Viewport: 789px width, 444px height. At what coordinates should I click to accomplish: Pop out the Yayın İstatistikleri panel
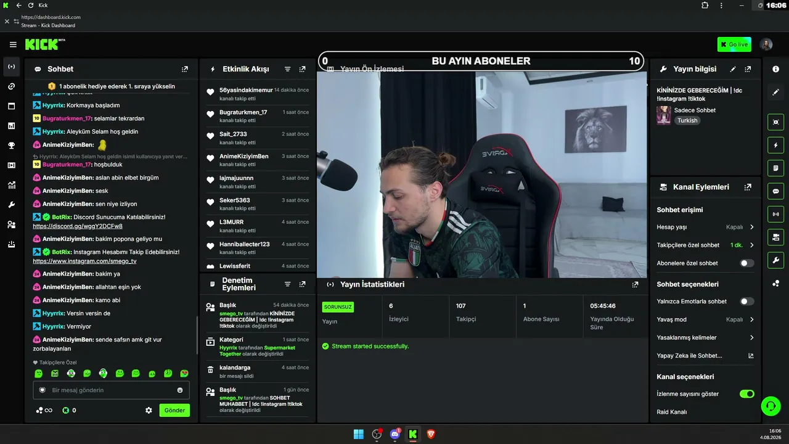635,284
